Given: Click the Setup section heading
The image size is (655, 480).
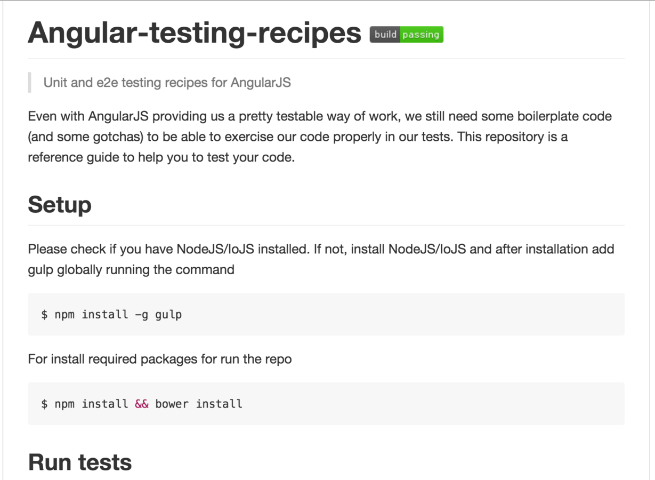Looking at the screenshot, I should (x=60, y=205).
